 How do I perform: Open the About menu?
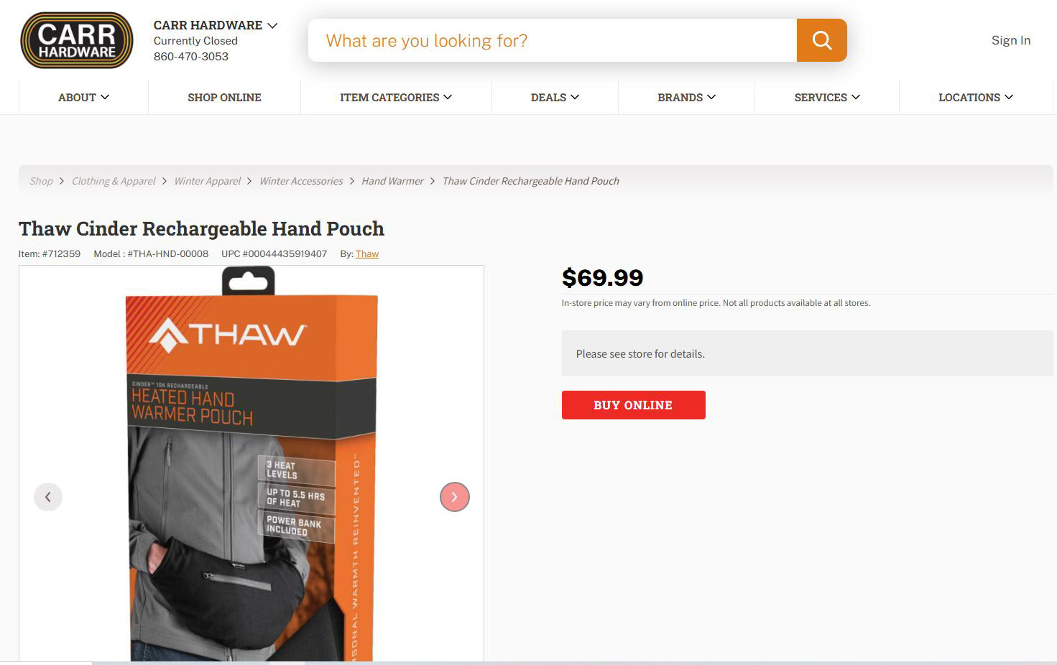coord(83,97)
